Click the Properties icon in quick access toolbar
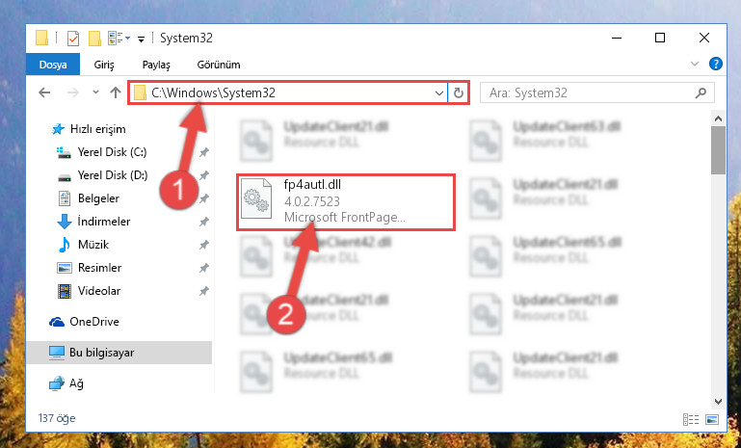The image size is (741, 448). pos(73,39)
